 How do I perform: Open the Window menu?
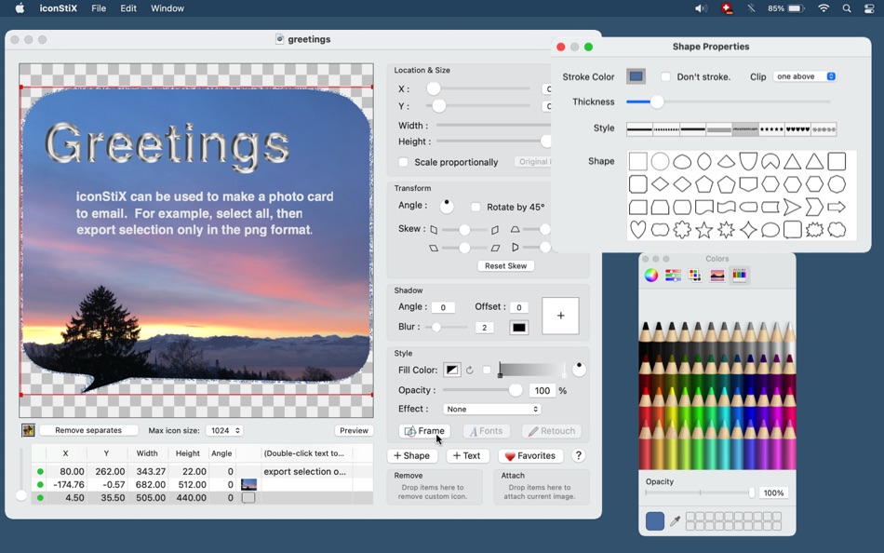[x=167, y=8]
